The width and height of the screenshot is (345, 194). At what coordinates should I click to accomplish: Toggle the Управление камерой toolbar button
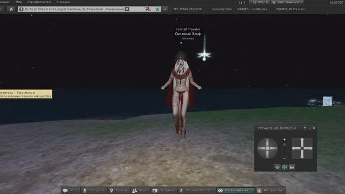[x=235, y=190]
